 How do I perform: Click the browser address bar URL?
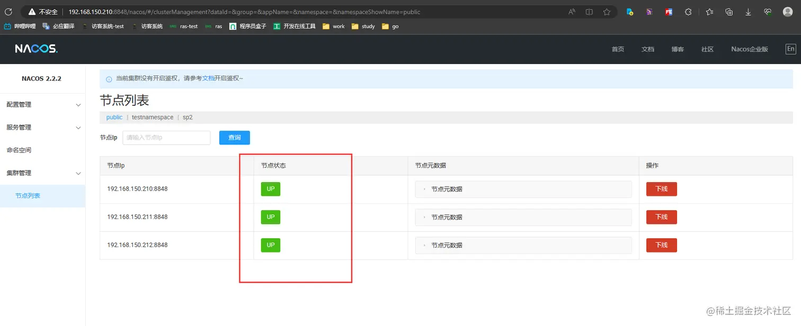pos(244,12)
